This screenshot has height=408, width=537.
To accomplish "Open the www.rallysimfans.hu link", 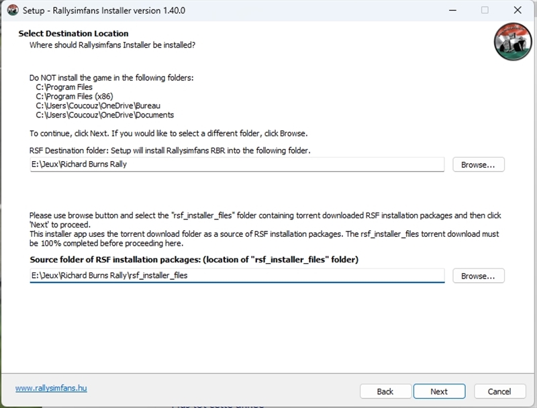I will point(51,388).
